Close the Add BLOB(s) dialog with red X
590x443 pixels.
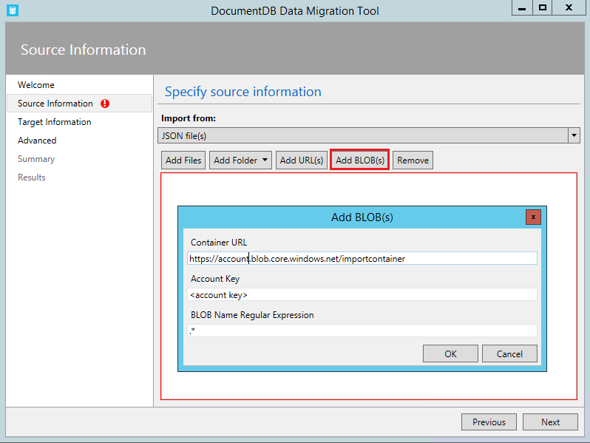533,217
